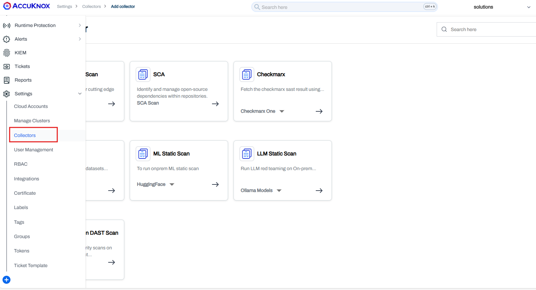Click the AccuKnox logo icon
Viewport: 536px width, 290px height.
7,6
